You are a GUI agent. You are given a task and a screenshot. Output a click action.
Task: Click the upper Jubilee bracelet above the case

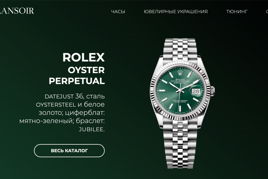[x=180, y=50]
